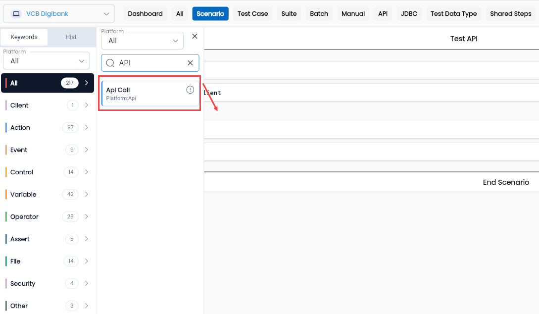Screen dimensions: 539x314
Task: Open the Platform dropdown in the Keywords sidebar
Action: pos(47,61)
